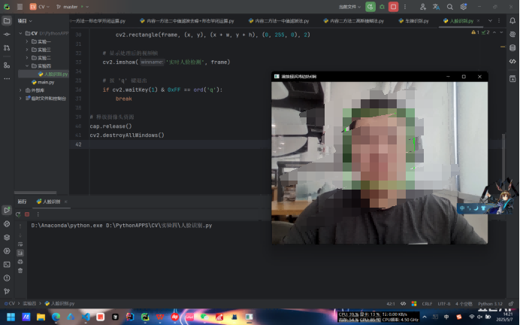Open the 项目 view selector dropdown
Viewport: 520px width, 325px height.
[x=25, y=21]
